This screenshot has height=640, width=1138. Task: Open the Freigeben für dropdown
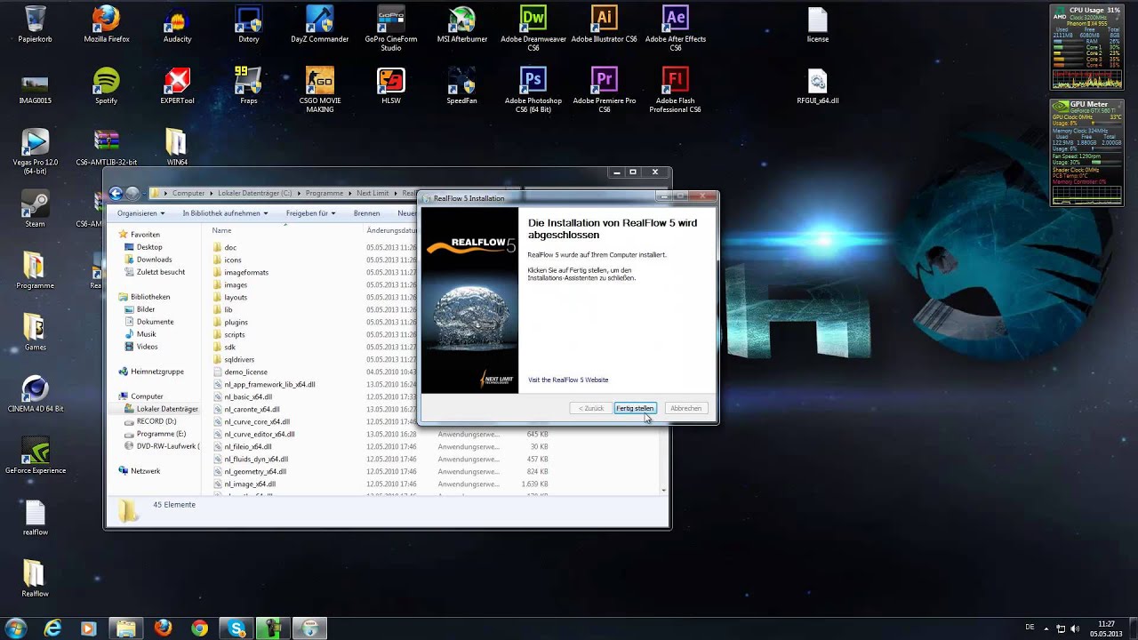click(x=311, y=213)
